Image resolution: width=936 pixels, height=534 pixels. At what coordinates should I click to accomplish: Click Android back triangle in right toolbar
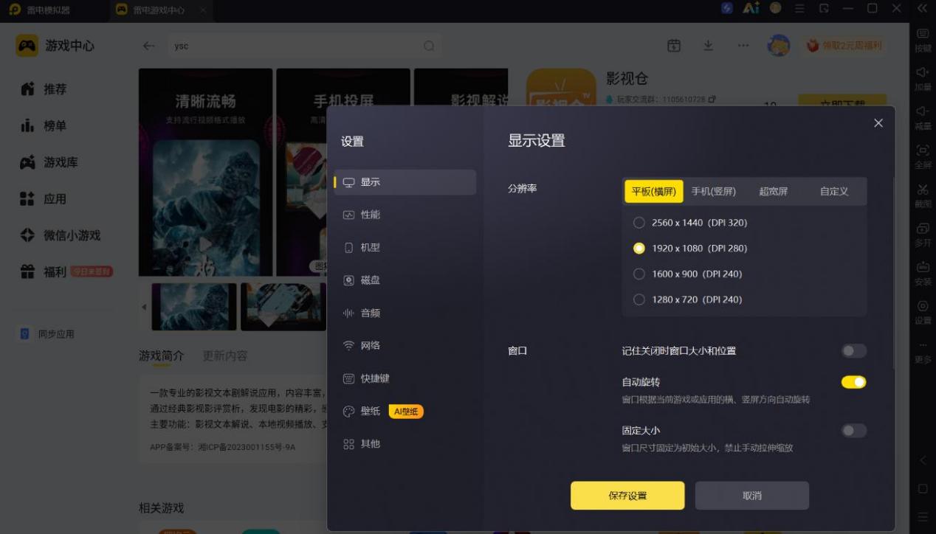coord(922,460)
